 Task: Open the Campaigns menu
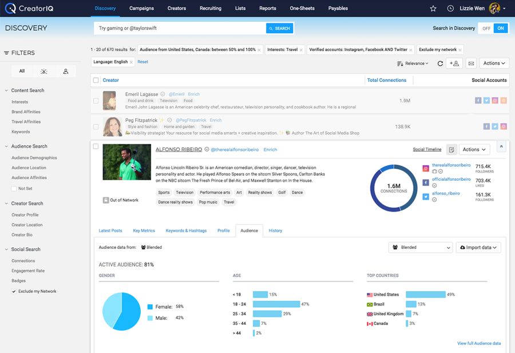[141, 8]
